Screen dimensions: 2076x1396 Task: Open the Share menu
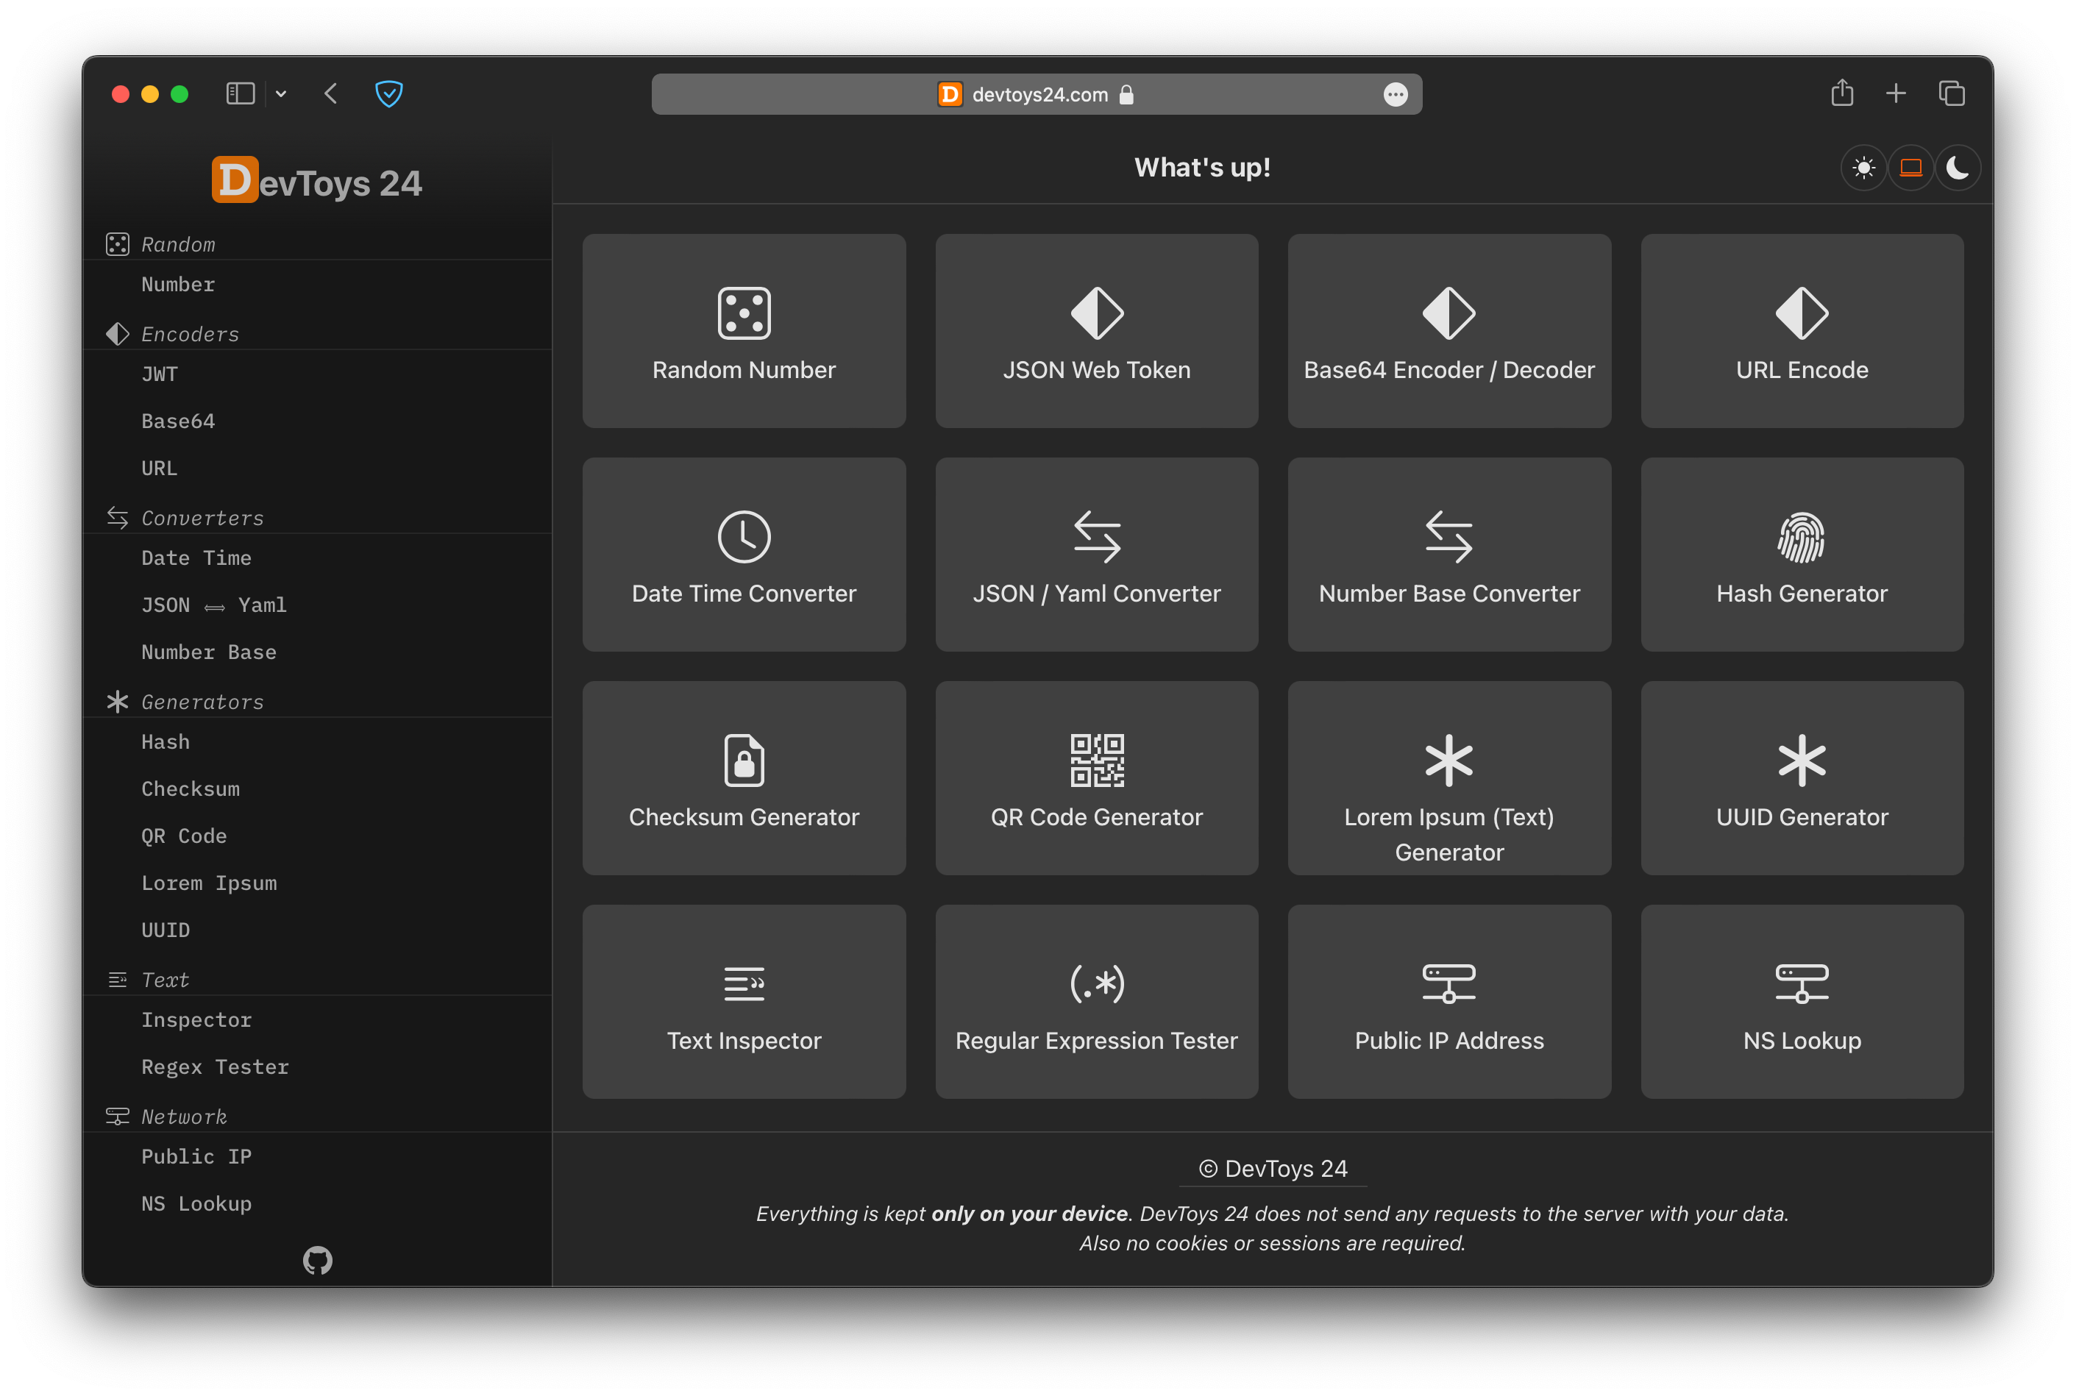coord(1842,93)
